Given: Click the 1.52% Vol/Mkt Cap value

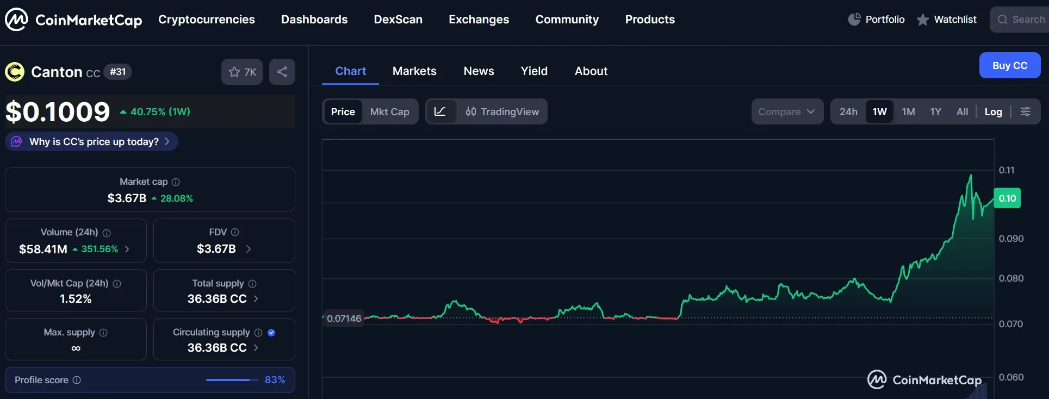Looking at the screenshot, I should tap(76, 299).
